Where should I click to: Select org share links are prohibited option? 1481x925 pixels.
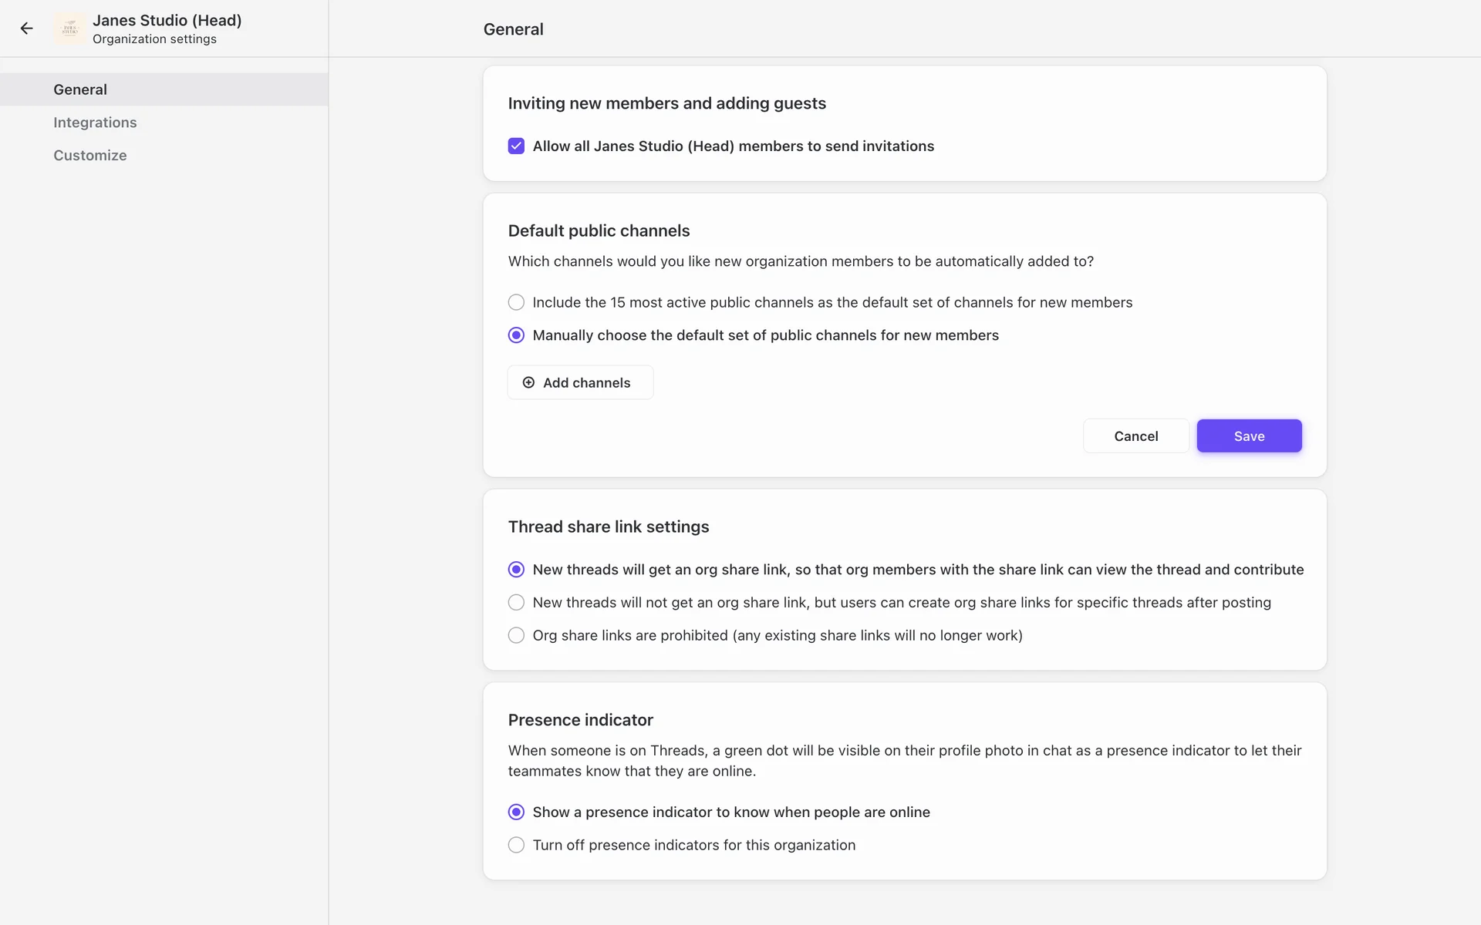point(516,635)
